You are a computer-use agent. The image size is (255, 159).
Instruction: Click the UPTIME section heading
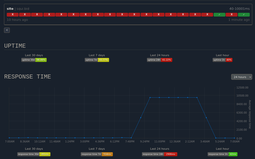(x=15, y=46)
